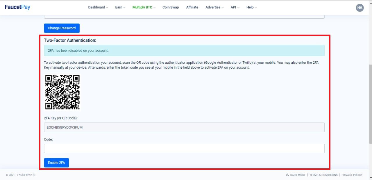Expand the Earn dropdown menu
Viewport: 372px width, 180px height.
coord(120,7)
